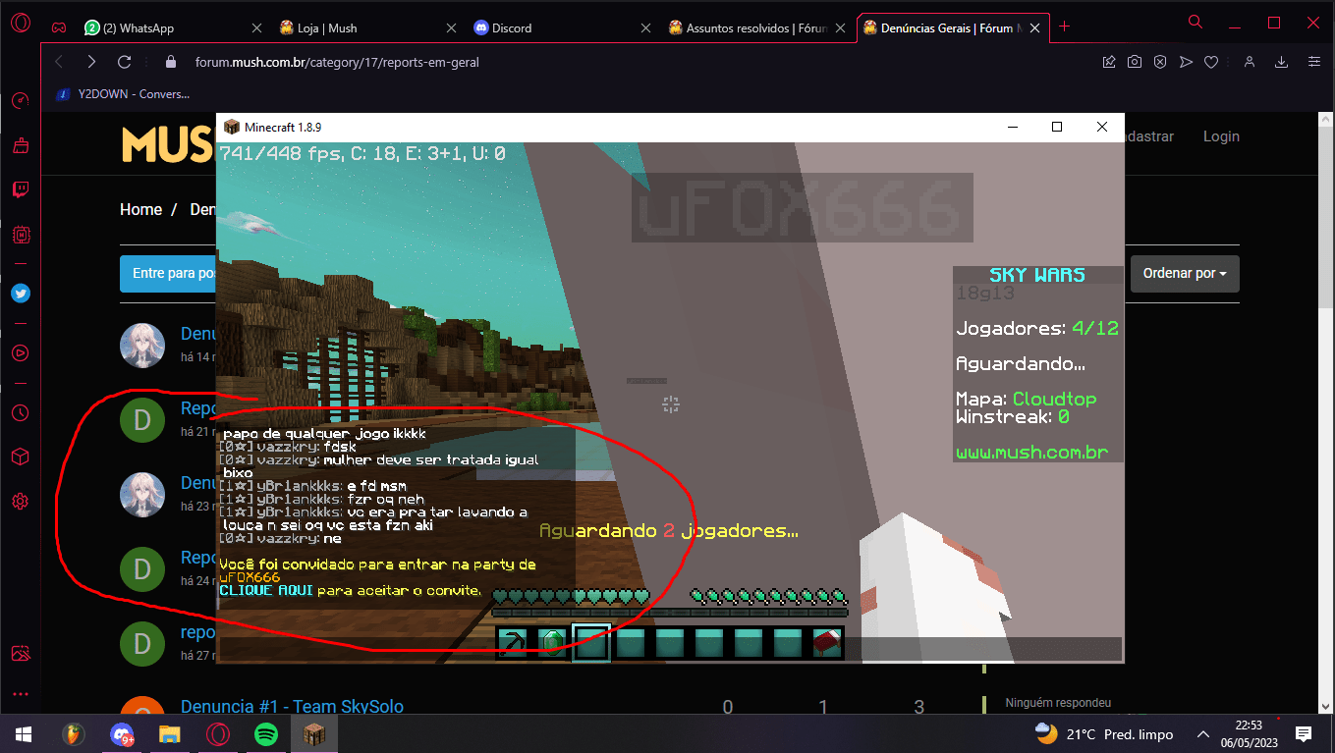Close the Discord tab
Screen dimensions: 1335x753
click(645, 27)
